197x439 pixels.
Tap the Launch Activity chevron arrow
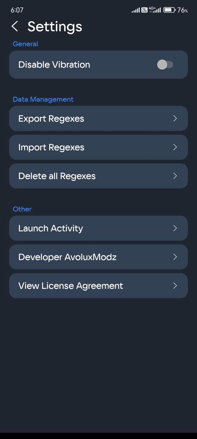click(175, 228)
